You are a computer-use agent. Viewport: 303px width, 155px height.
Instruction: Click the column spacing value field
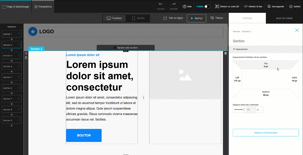pyautogui.click(x=250, y=110)
